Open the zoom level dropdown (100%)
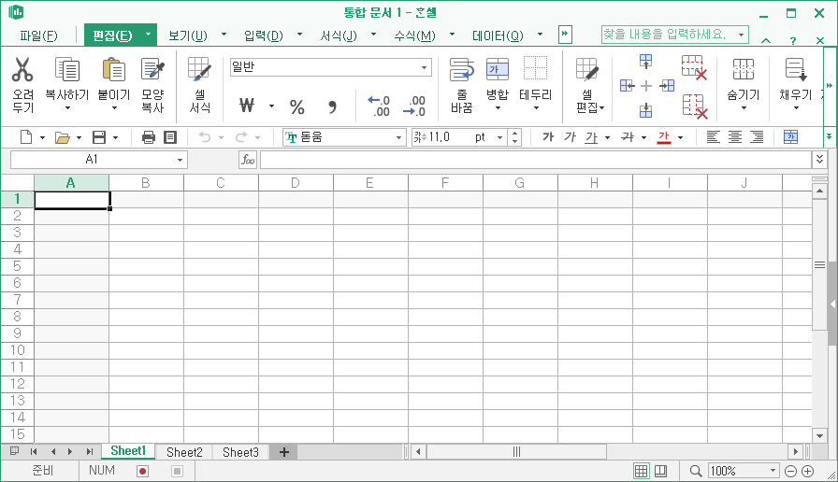 (773, 471)
